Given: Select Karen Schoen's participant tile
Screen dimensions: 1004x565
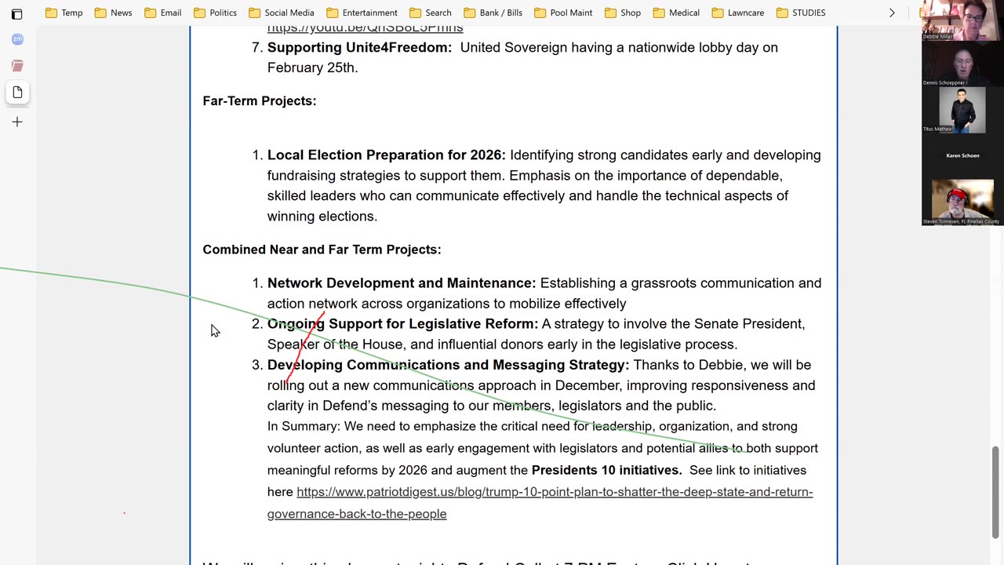Looking at the screenshot, I should (962, 155).
